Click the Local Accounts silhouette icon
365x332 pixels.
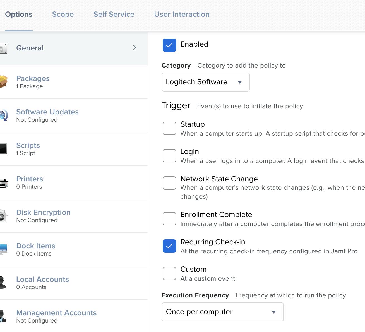click(x=3, y=282)
